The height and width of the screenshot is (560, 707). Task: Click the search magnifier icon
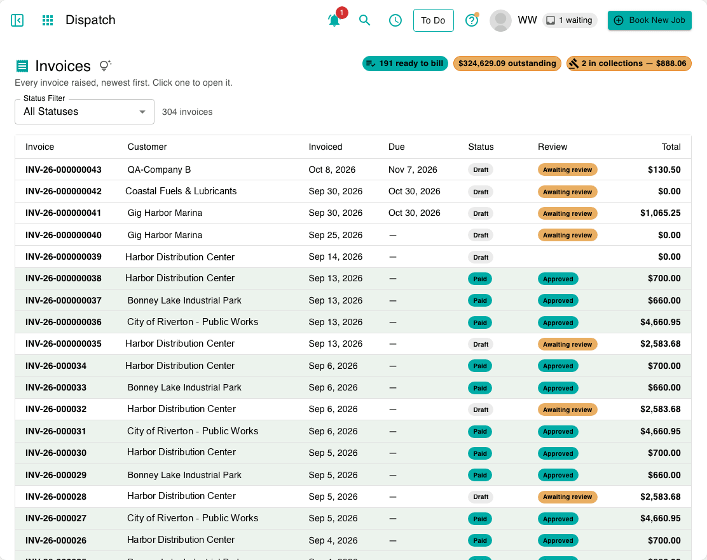coord(365,20)
